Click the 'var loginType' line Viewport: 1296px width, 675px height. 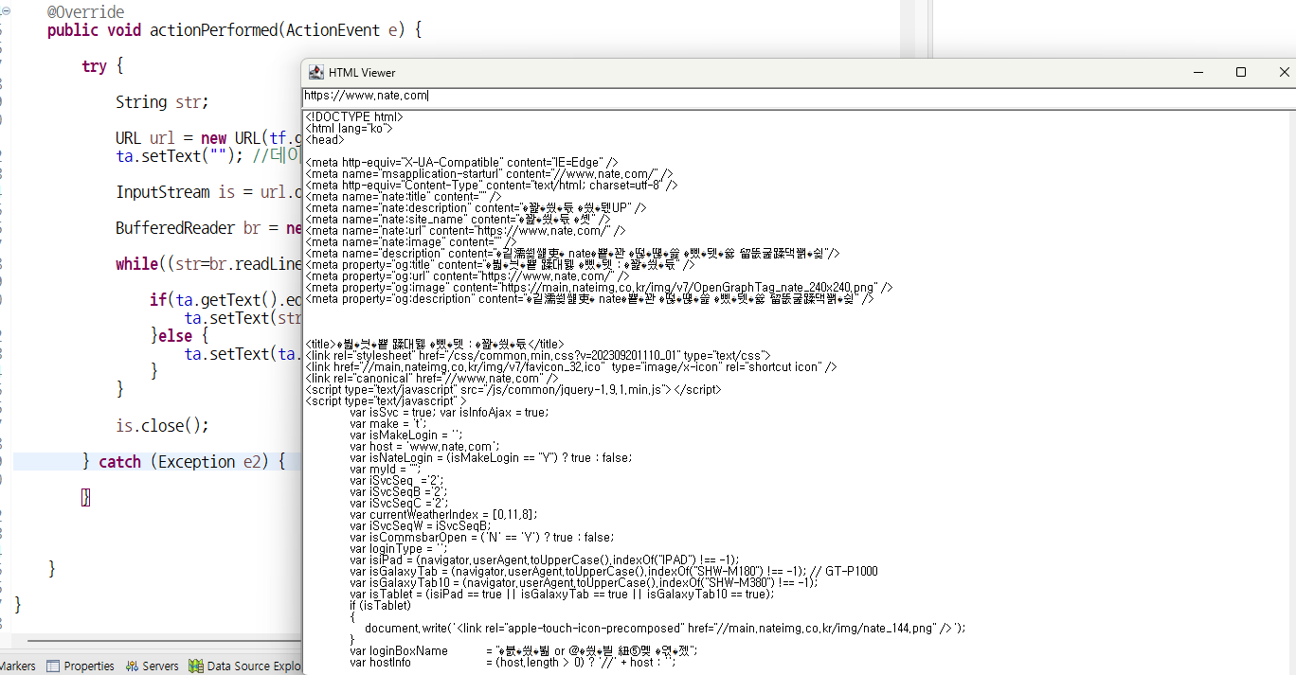pos(398,548)
